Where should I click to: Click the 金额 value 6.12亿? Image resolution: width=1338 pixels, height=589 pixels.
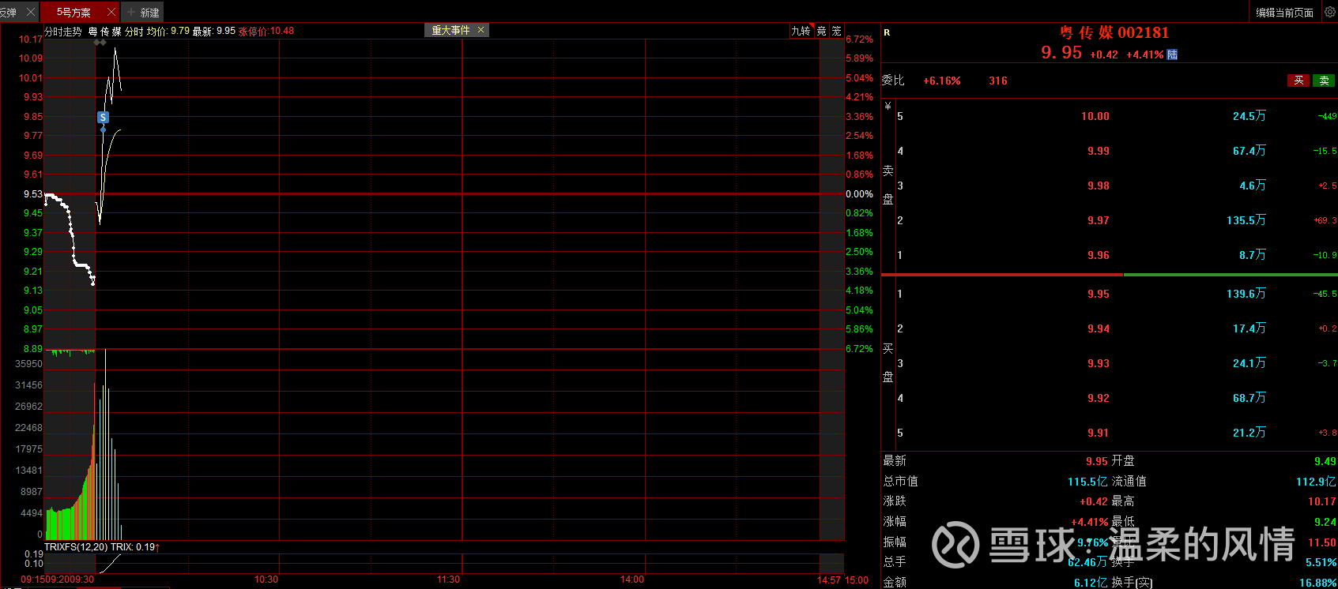point(1091,583)
